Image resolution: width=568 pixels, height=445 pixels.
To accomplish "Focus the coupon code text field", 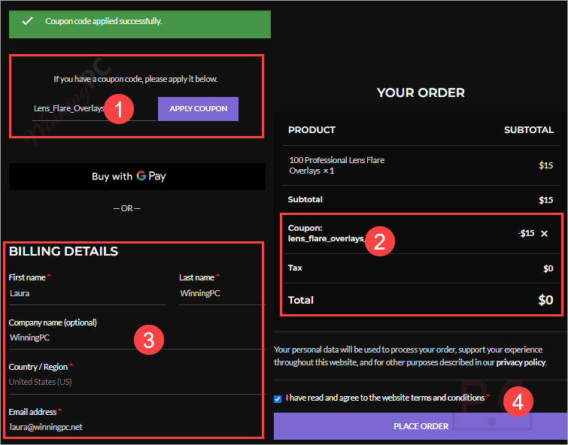I will pyautogui.click(x=69, y=109).
